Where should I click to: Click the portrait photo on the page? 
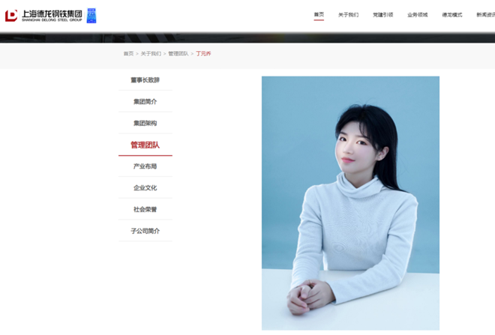[x=350, y=202]
